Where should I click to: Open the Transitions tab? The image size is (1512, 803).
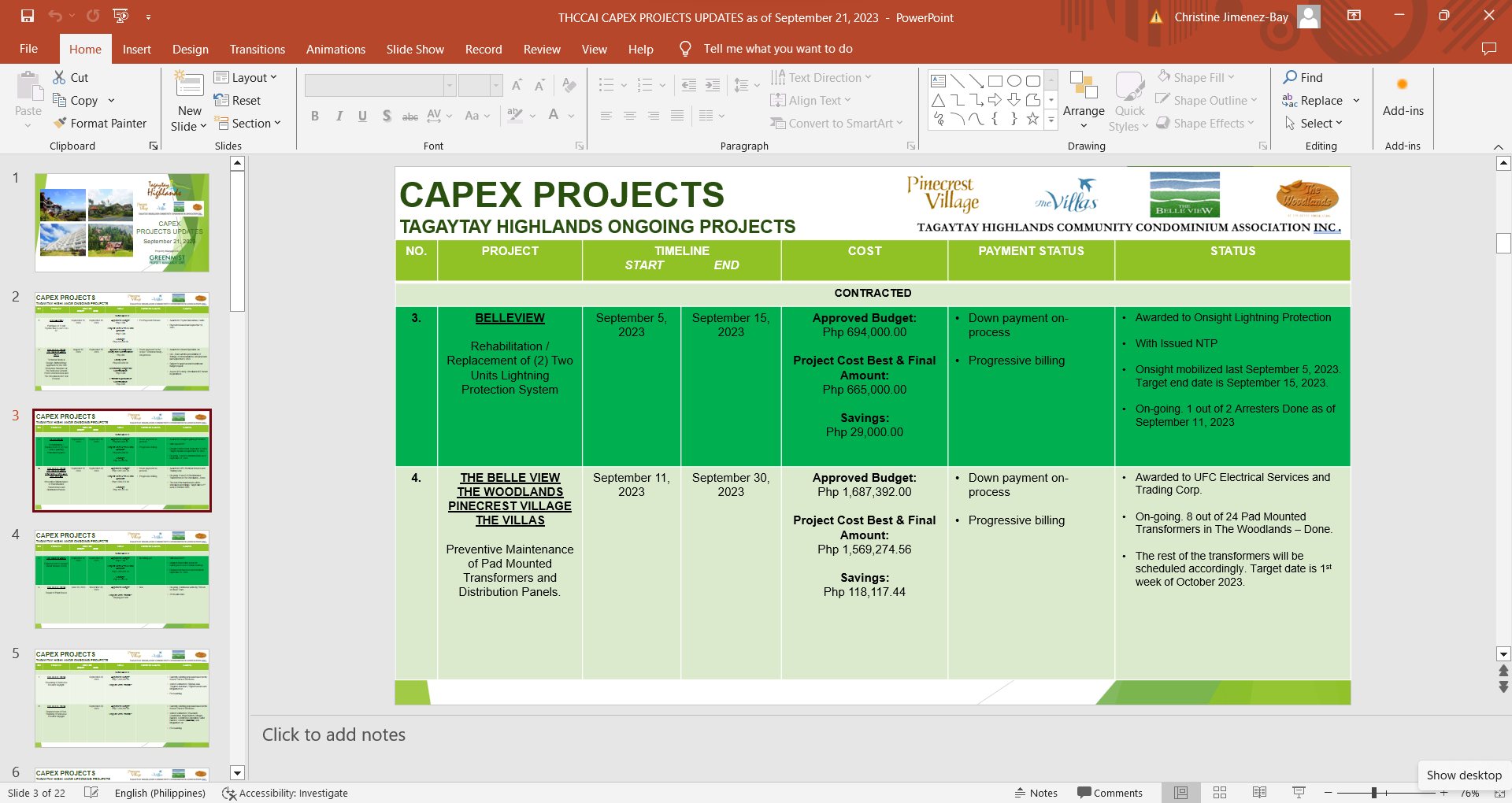(x=258, y=49)
